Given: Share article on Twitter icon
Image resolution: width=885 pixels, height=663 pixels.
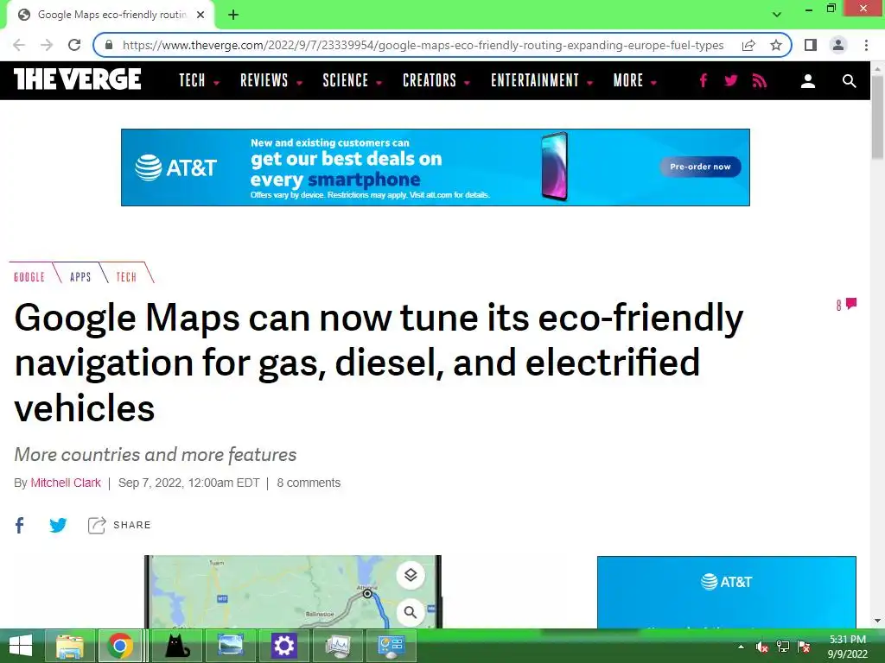Looking at the screenshot, I should (58, 526).
